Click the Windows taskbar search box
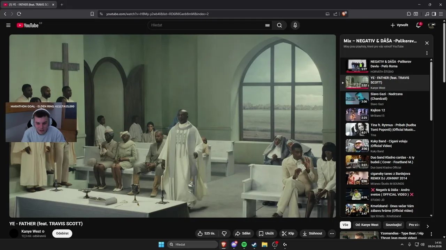Image resolution: width=446 pixels, height=250 pixels. [x=192, y=244]
